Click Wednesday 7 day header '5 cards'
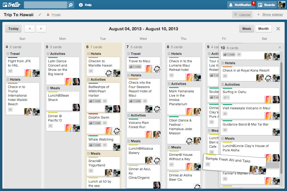The width and height of the screenshot is (287, 191). pos(136,47)
